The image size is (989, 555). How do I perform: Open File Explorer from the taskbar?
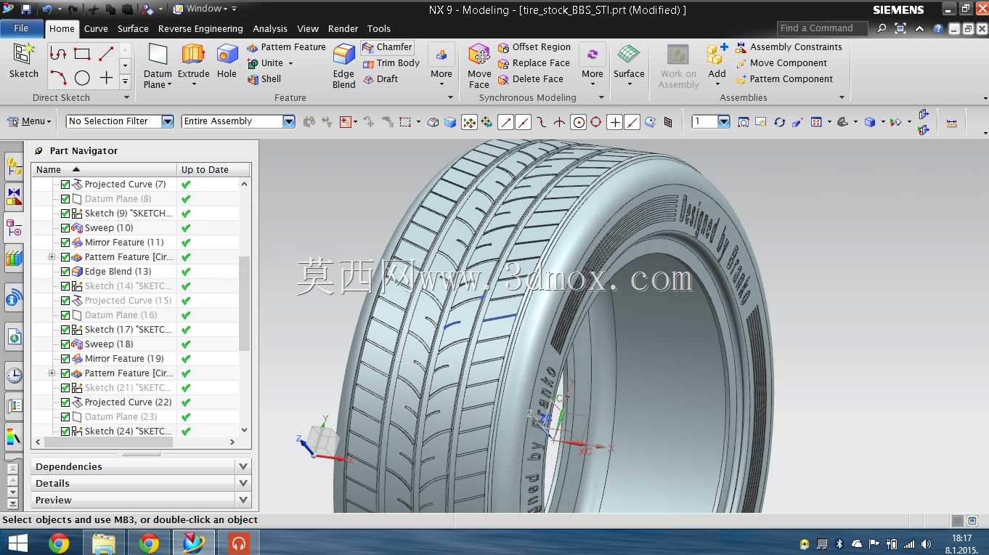[104, 543]
